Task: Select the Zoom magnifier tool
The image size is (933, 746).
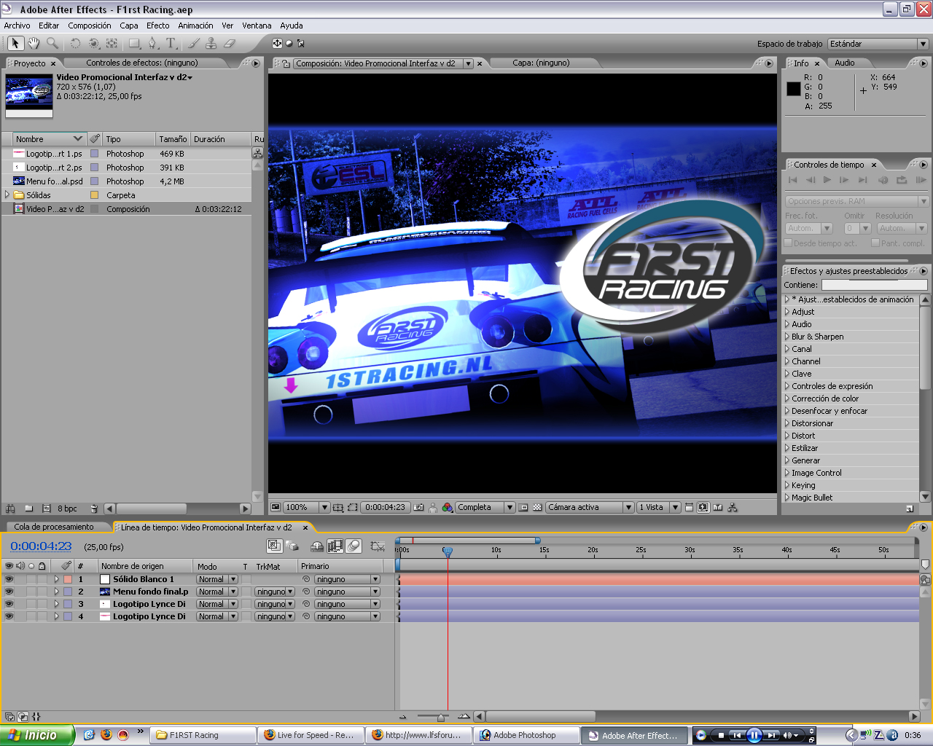Action: 52,44
